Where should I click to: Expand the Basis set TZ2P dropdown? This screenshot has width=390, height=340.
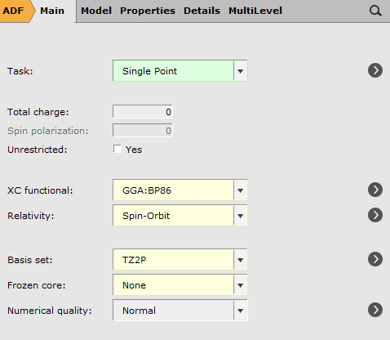[x=180, y=260]
